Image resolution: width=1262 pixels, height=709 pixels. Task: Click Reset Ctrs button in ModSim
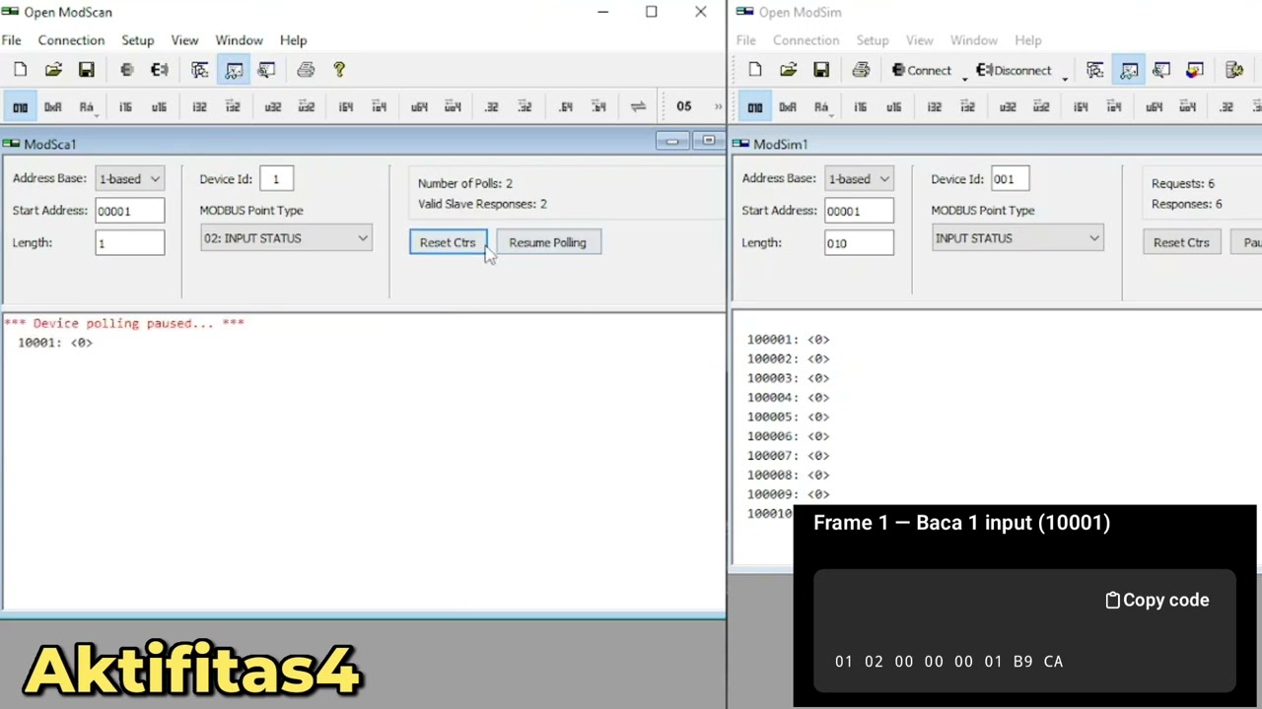coord(1181,242)
